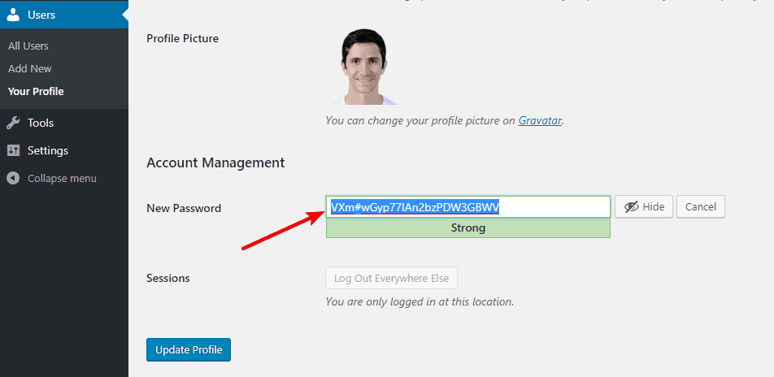Select Add New under Users
Screen dimensions: 774x377
[29, 68]
